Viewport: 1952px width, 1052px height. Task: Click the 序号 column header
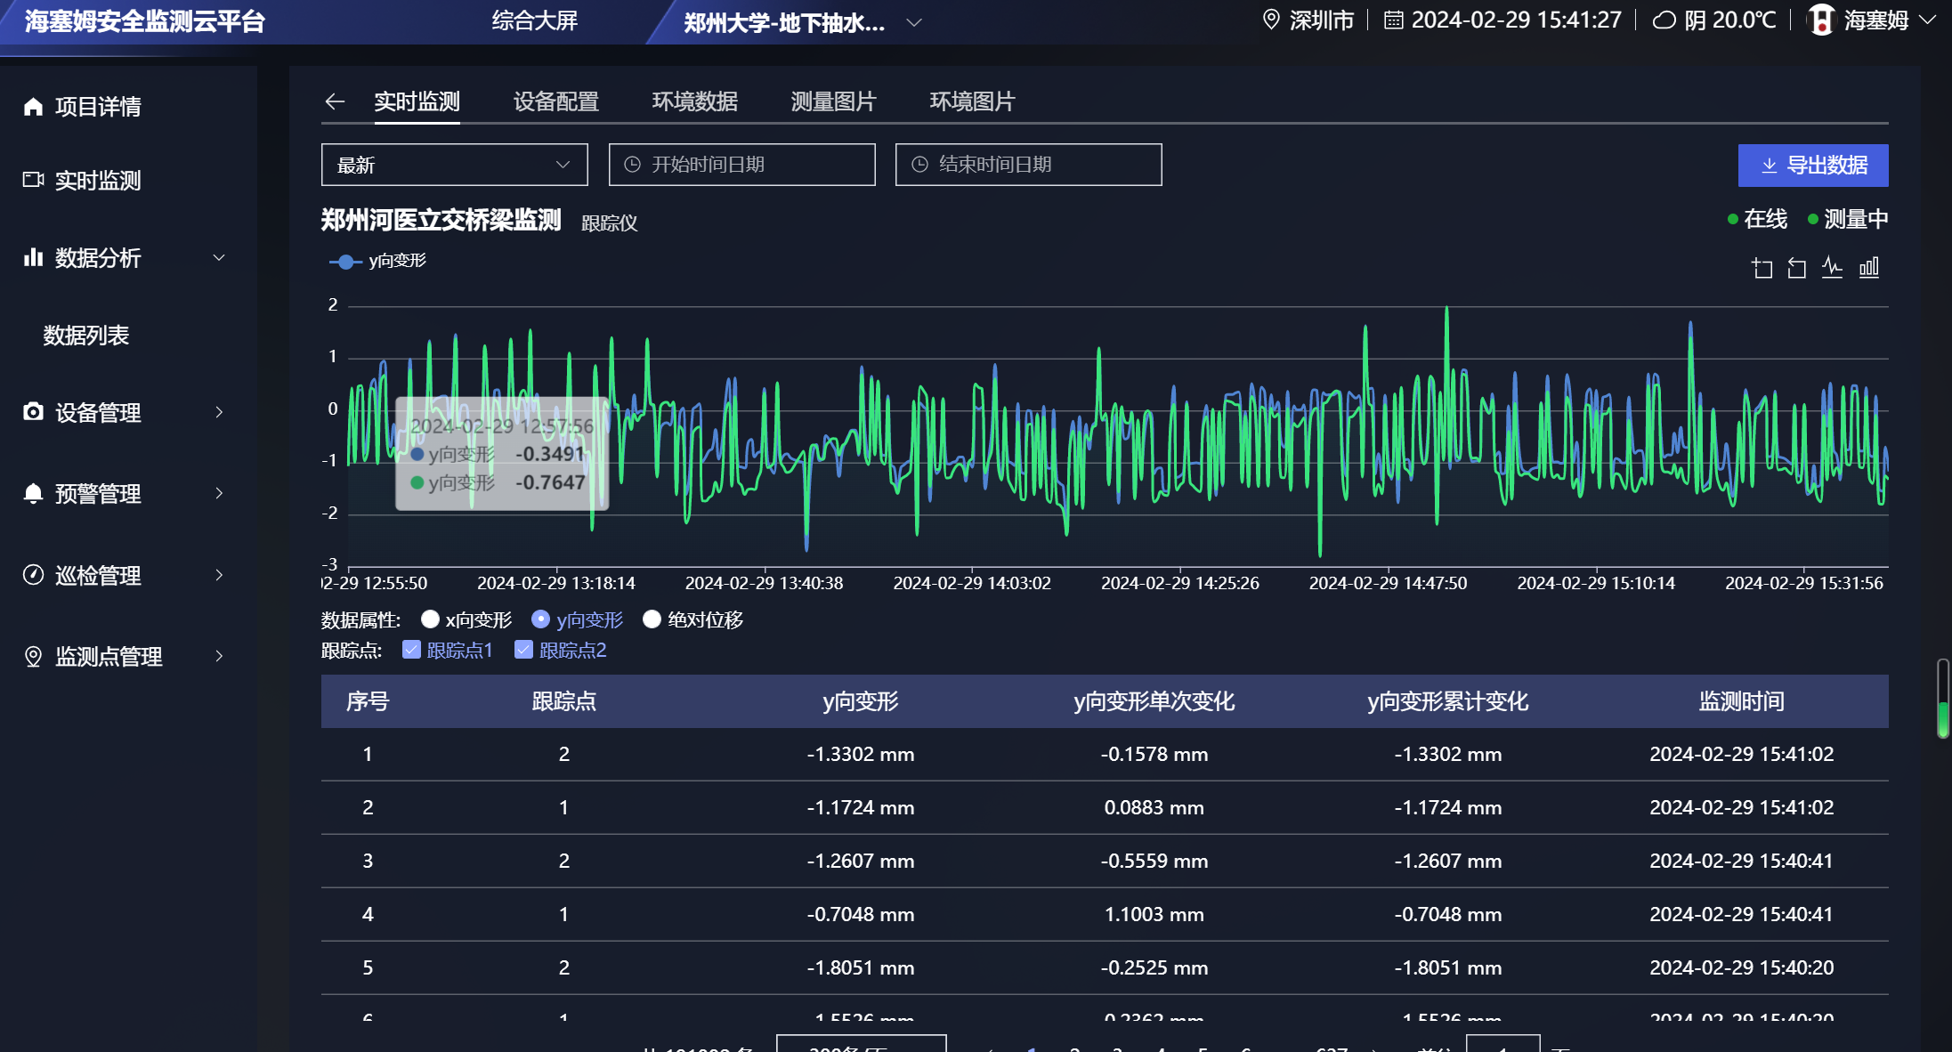coord(368,701)
